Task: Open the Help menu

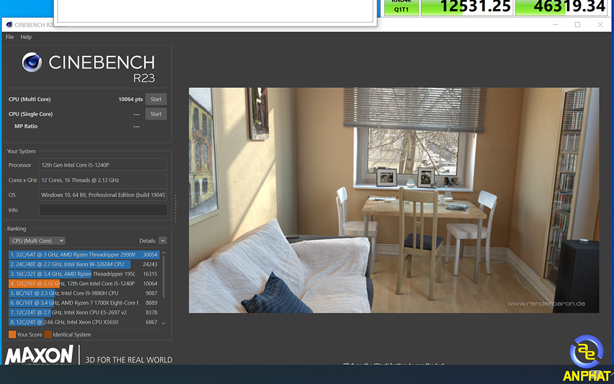Action: coord(26,37)
